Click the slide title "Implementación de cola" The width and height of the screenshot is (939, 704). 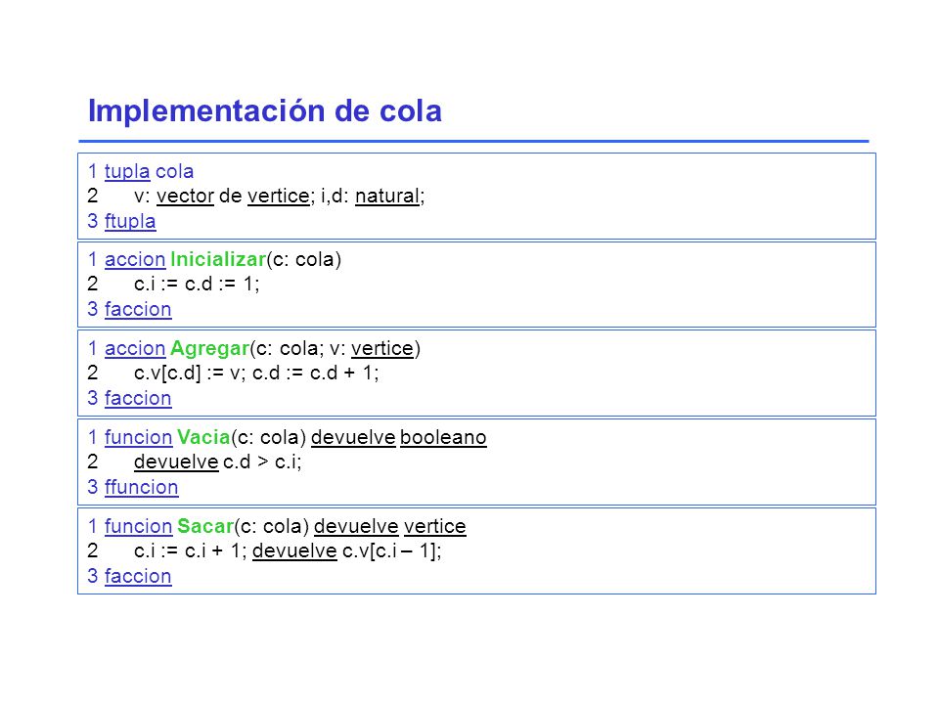(x=265, y=110)
